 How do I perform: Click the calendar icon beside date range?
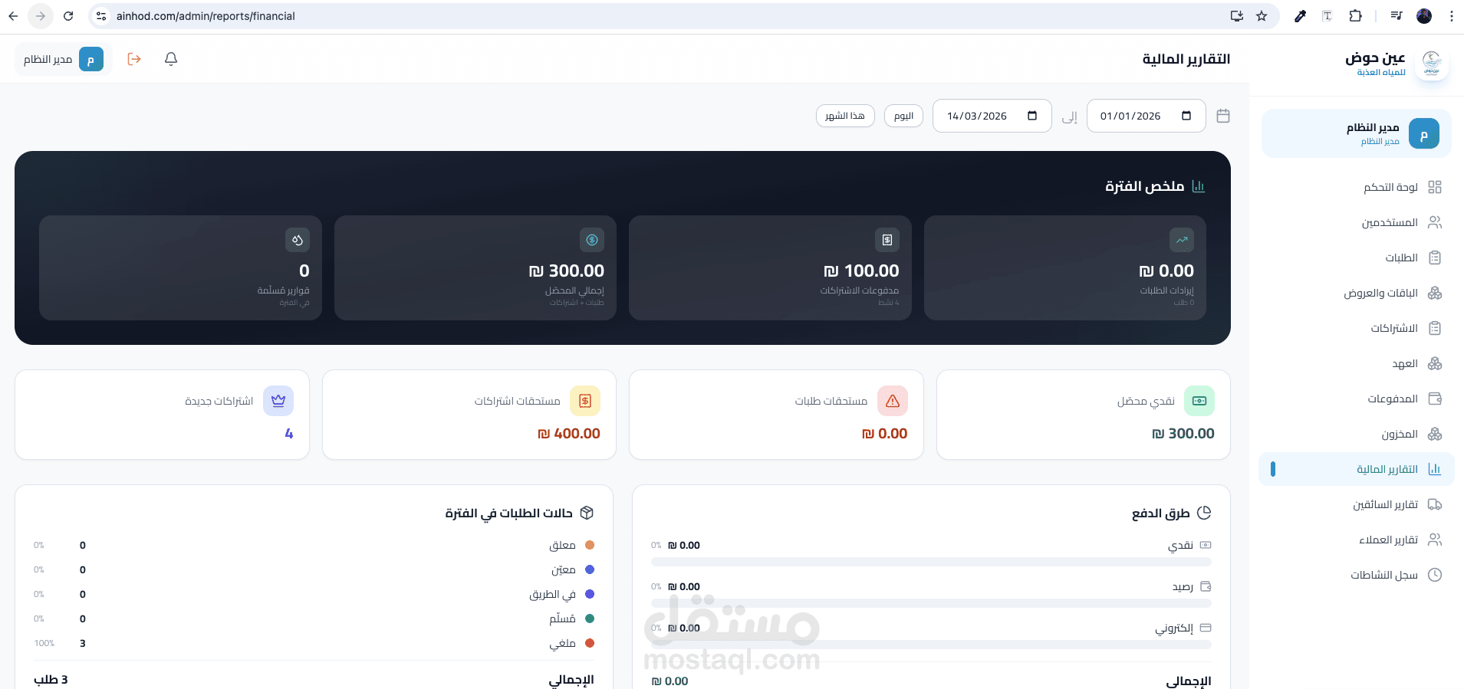pyautogui.click(x=1223, y=116)
